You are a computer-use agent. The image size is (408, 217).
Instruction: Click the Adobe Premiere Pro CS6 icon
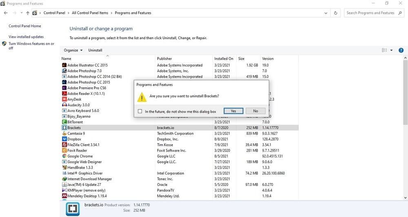click(64, 88)
